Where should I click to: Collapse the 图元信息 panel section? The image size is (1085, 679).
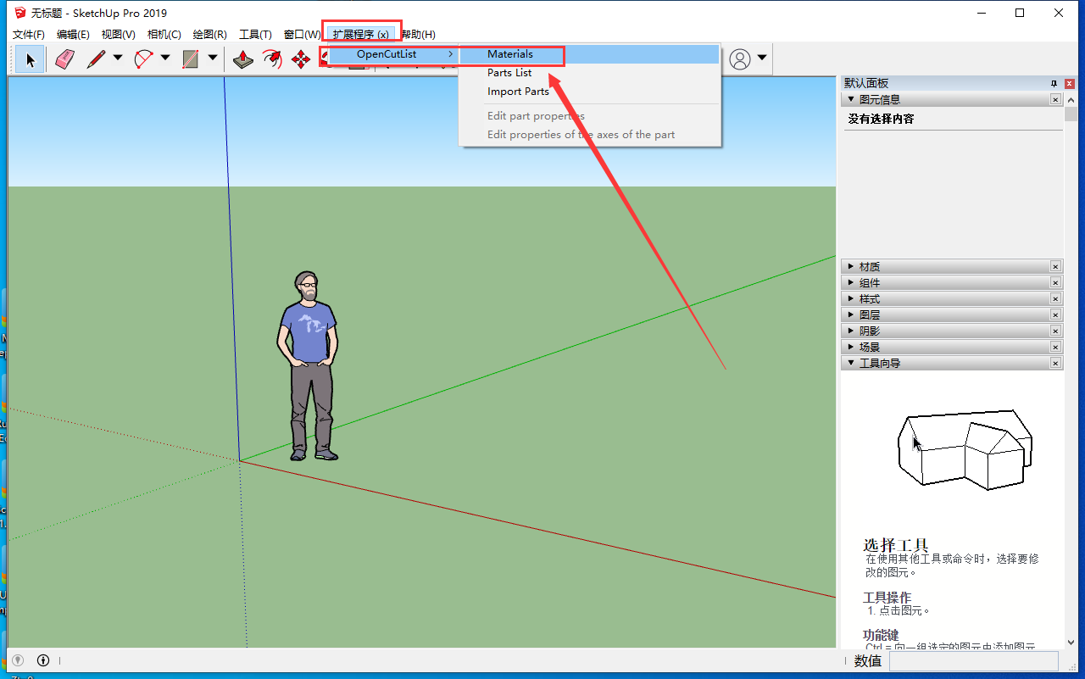coord(851,99)
